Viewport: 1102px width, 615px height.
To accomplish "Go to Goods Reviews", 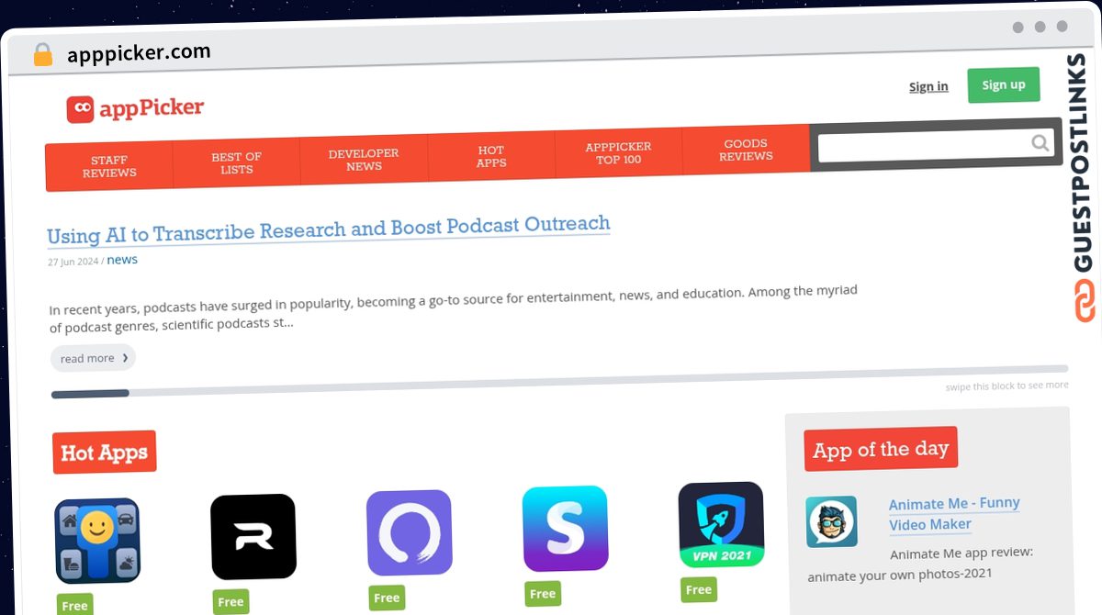I will click(x=746, y=150).
